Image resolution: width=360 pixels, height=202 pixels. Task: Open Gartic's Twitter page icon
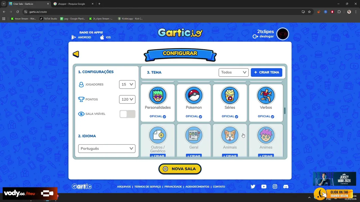[x=253, y=187]
